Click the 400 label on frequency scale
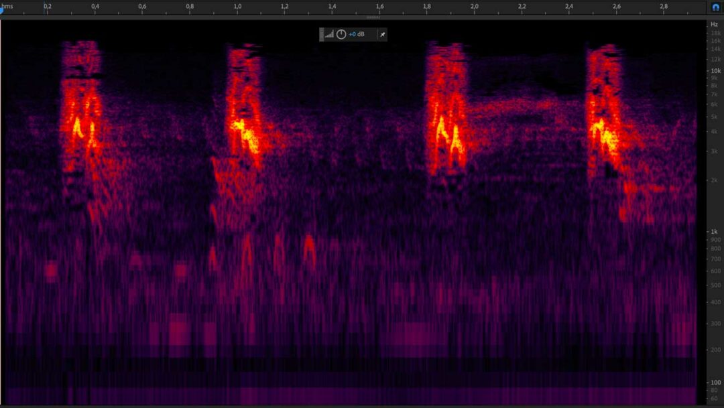This screenshot has height=408, width=724. pos(716,302)
